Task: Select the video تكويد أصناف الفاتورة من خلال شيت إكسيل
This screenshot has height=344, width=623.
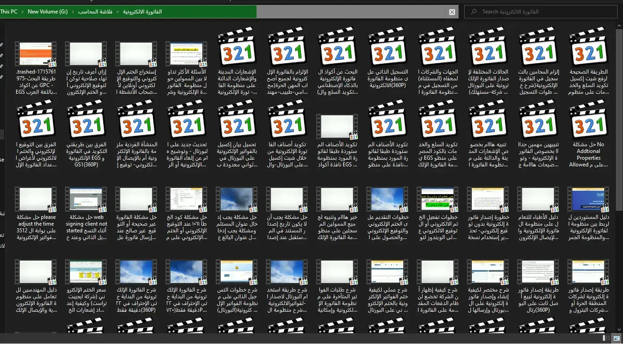Action: [x=288, y=134]
